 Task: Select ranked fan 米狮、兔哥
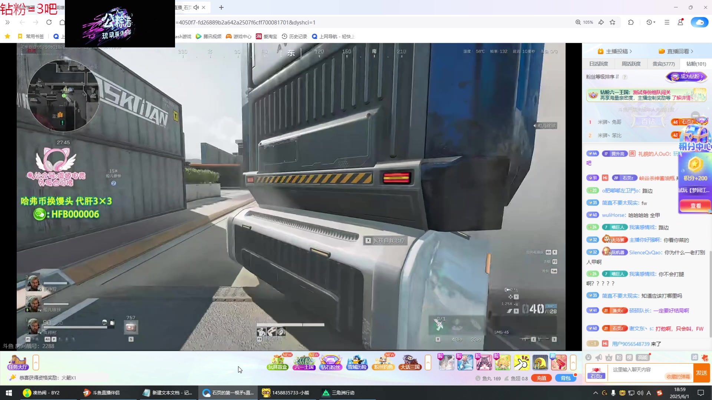point(610,122)
